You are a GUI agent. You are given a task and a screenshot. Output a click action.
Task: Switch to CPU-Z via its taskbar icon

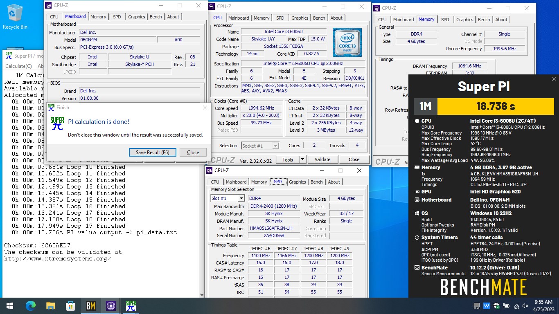[x=110, y=306]
